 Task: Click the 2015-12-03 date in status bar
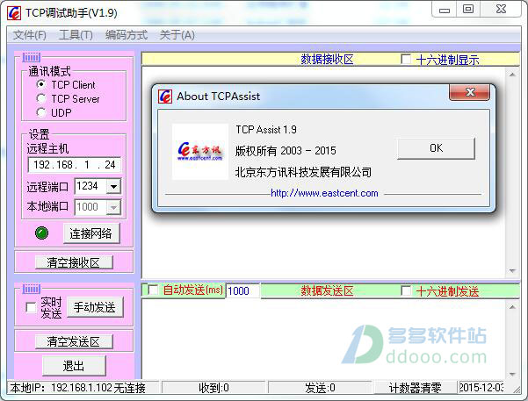coord(481,388)
